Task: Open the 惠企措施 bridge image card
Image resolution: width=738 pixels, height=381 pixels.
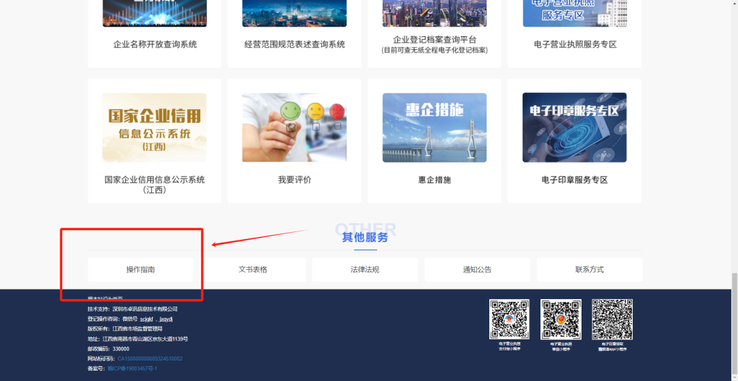Action: coord(435,128)
